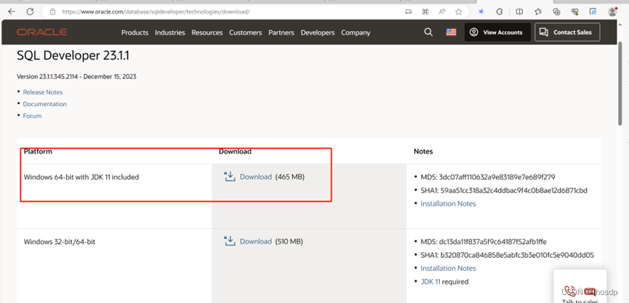Click the Internet Explorer mode icon
This screenshot has width=629, height=303.
tap(593, 12)
